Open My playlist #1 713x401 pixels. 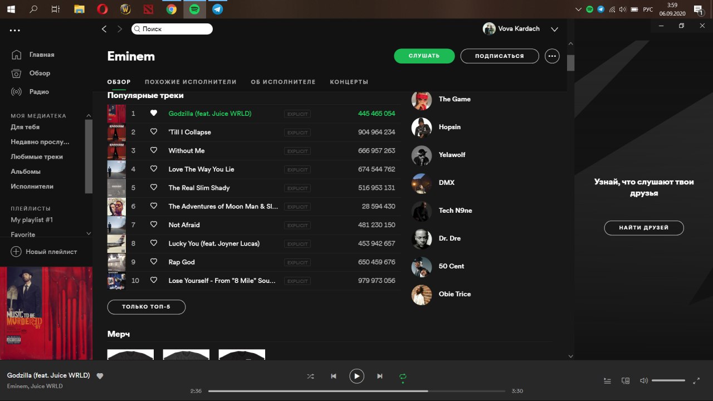pyautogui.click(x=32, y=220)
